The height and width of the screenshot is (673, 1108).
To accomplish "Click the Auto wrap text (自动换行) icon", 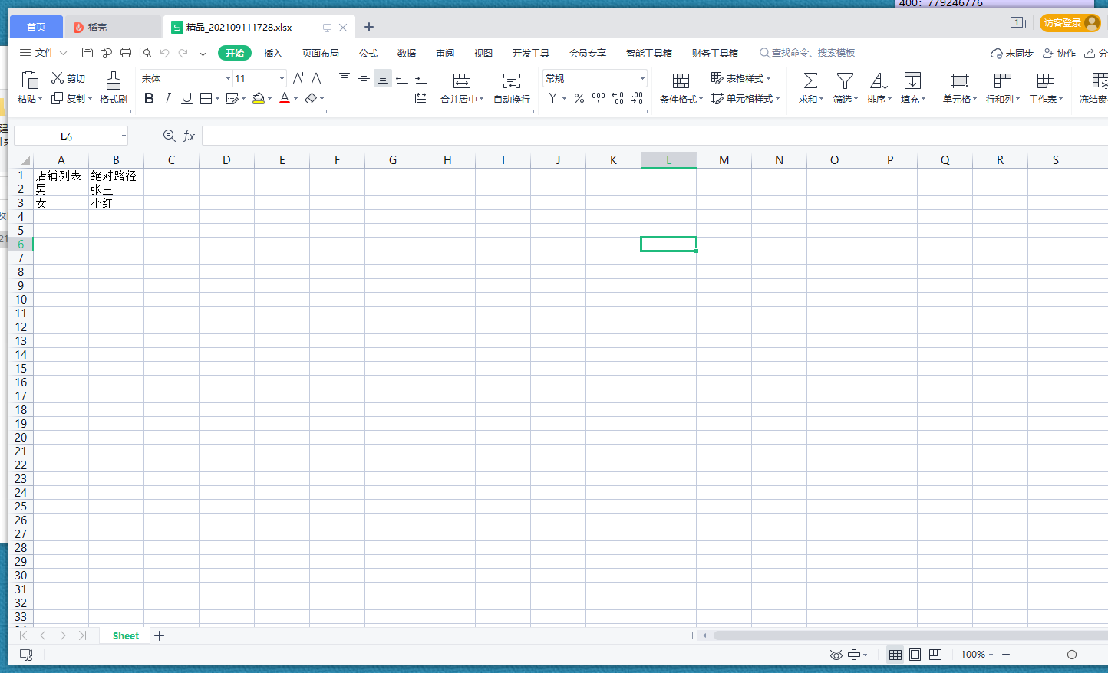I will click(x=512, y=80).
